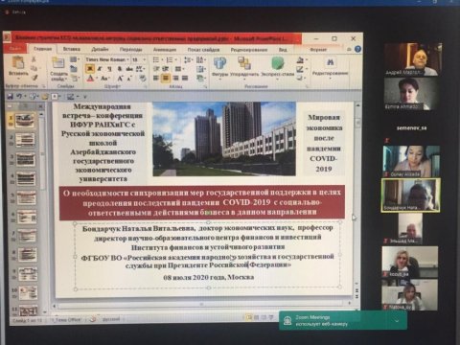The image size is (460, 345).
Task: Click the New Slide icon
Action: tap(58, 62)
